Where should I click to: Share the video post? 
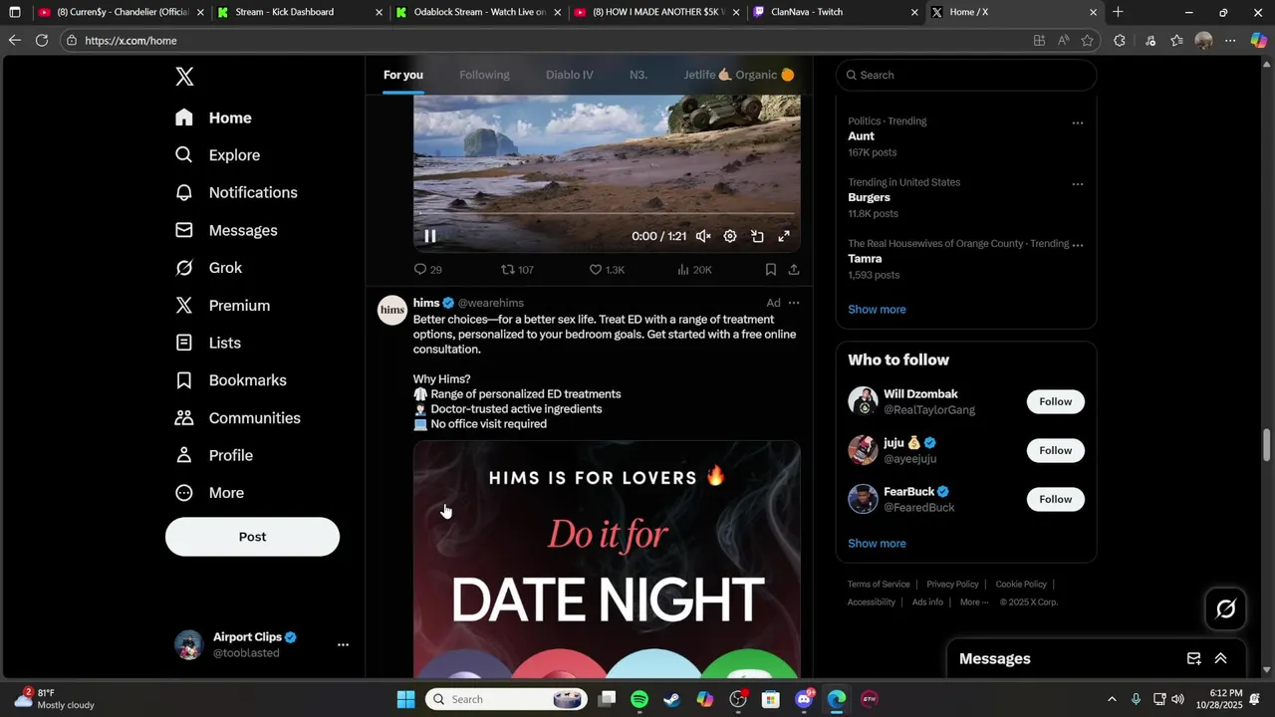click(x=794, y=270)
